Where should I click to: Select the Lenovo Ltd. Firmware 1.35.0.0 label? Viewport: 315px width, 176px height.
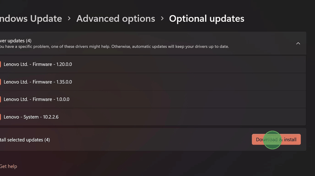pyautogui.click(x=38, y=82)
